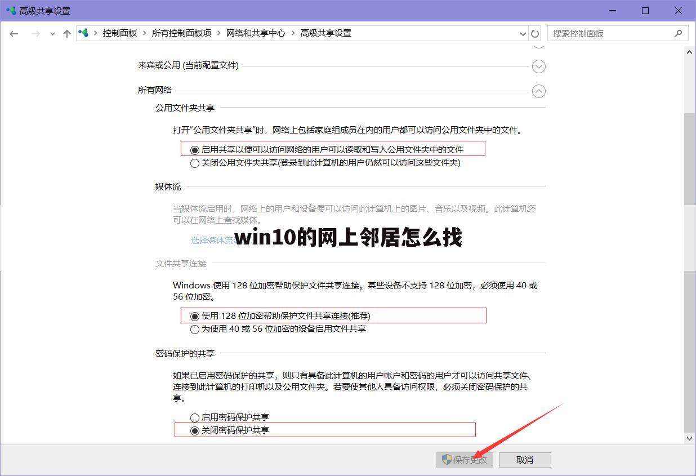This screenshot has height=476, width=696.
Task: Open dropdown arrow after 所有控制面板项 breadcrumb
Action: click(x=219, y=33)
